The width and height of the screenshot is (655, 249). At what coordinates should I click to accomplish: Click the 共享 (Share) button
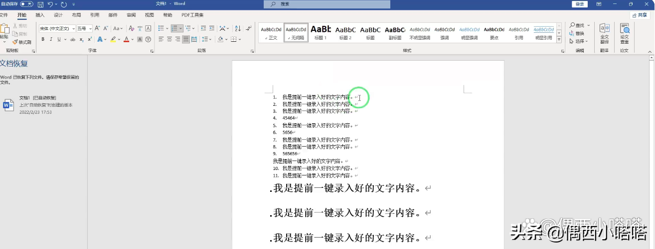pos(640,15)
